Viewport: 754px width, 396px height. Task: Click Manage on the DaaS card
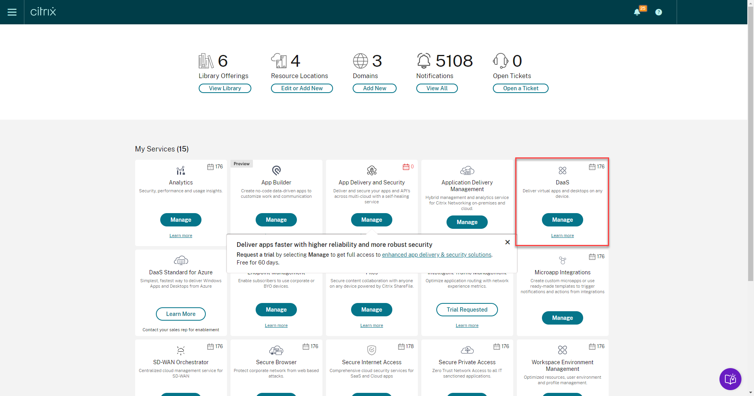[x=563, y=220]
